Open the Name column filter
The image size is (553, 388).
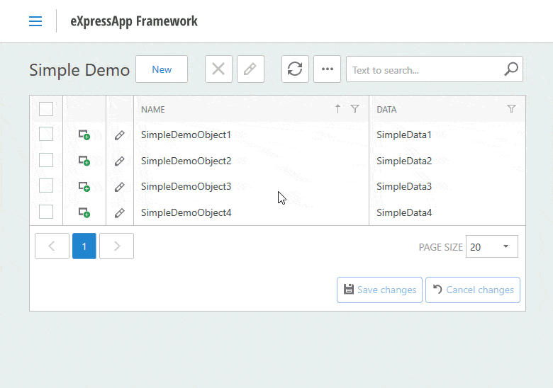[355, 109]
